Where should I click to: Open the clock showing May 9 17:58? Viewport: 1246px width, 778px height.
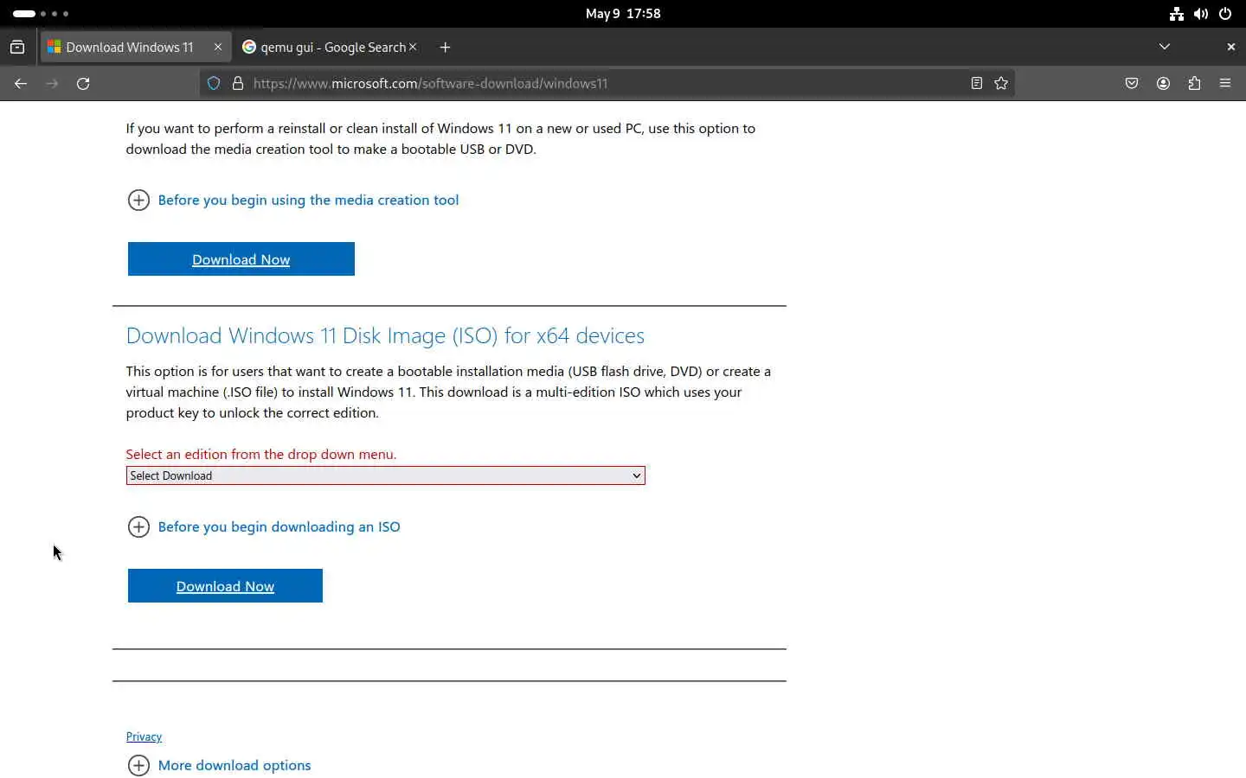coord(623,14)
